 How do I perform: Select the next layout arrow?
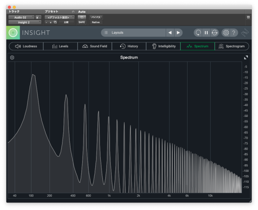[178, 33]
